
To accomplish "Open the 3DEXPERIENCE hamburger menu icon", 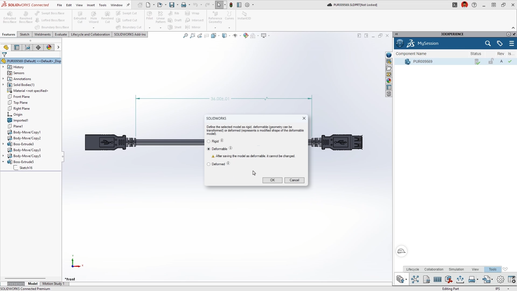I will click(x=512, y=43).
